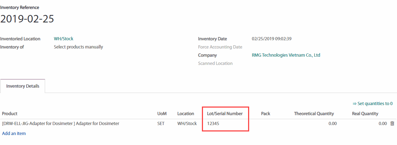Delete the Adapter for Dosimeter inventory line
397x145 pixels.
click(392, 124)
